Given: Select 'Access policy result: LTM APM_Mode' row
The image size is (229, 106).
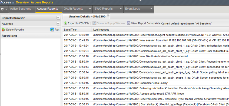Looking at the screenshot, I should (146, 94).
